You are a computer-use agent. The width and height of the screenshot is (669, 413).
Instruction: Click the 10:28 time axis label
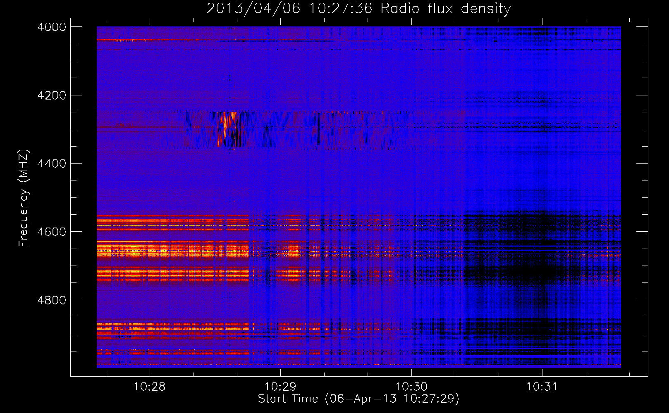(x=149, y=387)
